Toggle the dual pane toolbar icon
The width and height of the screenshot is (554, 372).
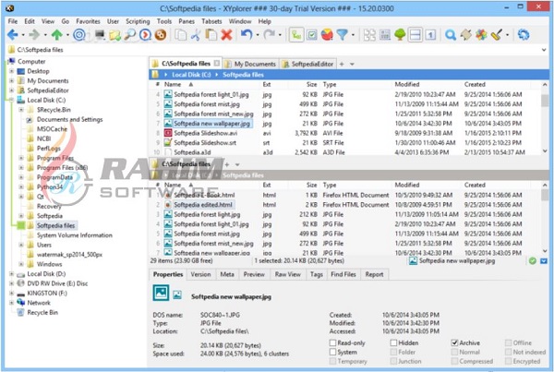coord(415,35)
